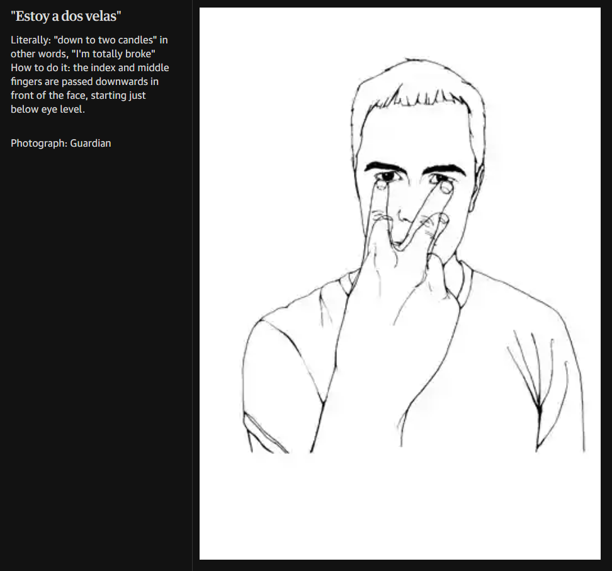Image resolution: width=612 pixels, height=571 pixels.
Task: Click the gesture illustration of the man
Action: tap(400, 283)
